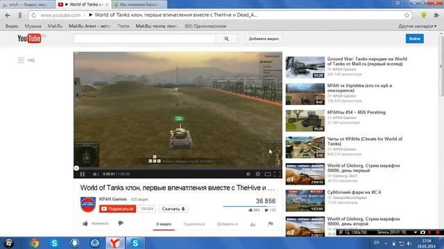The width and height of the screenshot is (444, 249).
Task: Switch to the Мы поможем browser tab
Action: 139,5
